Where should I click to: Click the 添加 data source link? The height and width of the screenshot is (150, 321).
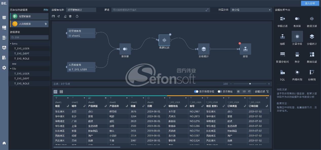pos(46,10)
